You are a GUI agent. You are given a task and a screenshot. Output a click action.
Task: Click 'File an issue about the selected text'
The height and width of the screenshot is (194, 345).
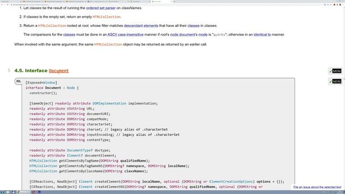tap(318, 187)
